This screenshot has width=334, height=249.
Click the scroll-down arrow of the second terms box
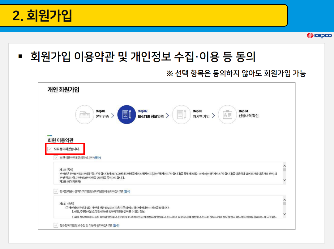(284, 214)
